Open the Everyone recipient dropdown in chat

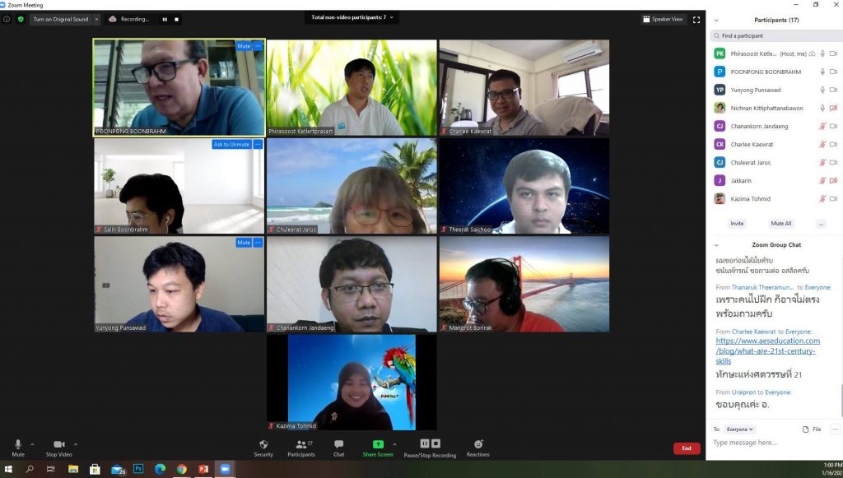pos(739,429)
